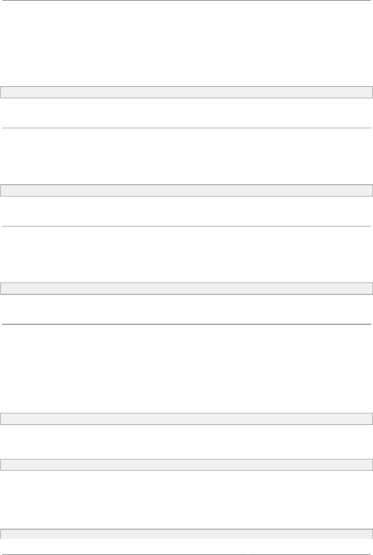Click the blank area above the first gray box

click(186, 44)
